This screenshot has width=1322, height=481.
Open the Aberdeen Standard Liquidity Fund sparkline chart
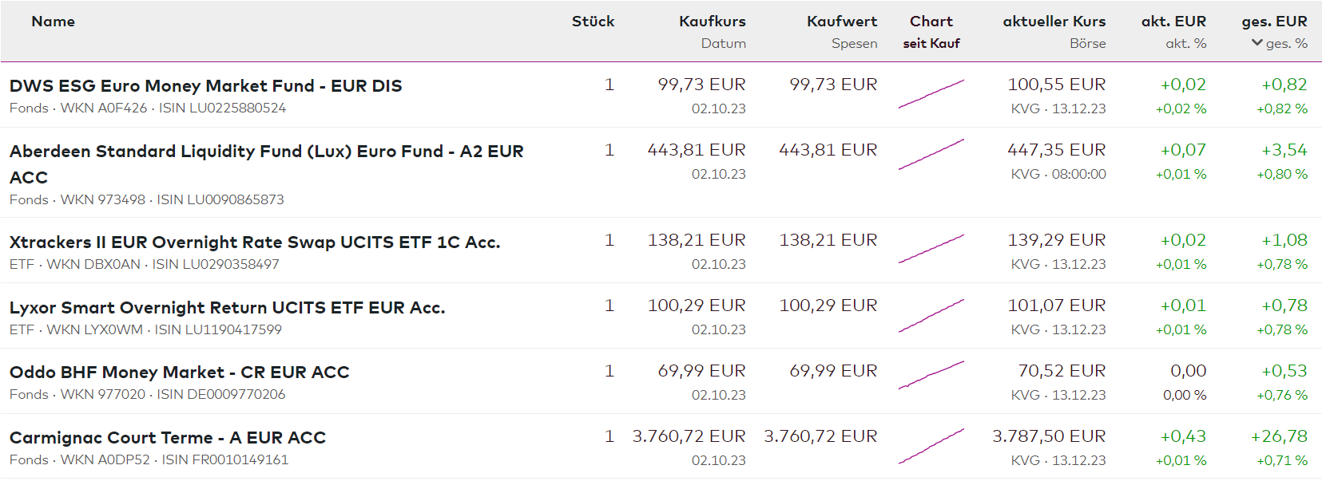[931, 155]
